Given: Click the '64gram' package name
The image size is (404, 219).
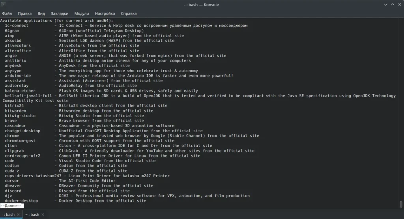Looking at the screenshot, I should coord(12,31).
